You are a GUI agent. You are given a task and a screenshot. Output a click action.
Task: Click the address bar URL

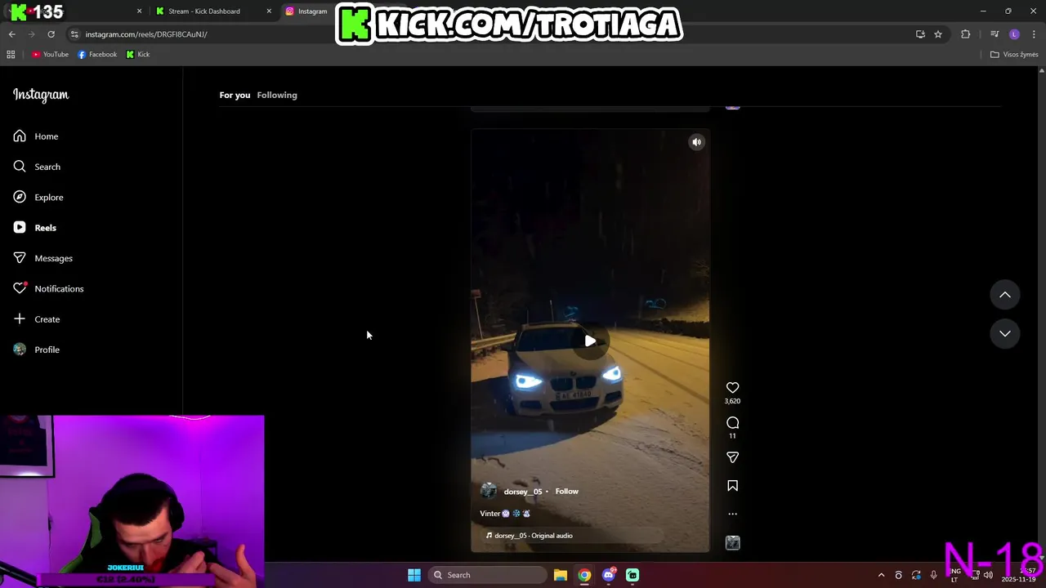coord(146,34)
